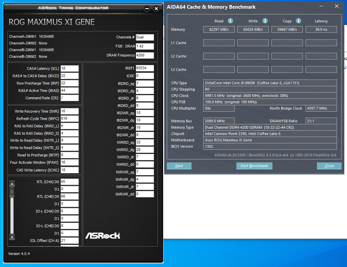Click the tRDRD_sg value field
This screenshot has height=267, width=347.
tap(145, 84)
